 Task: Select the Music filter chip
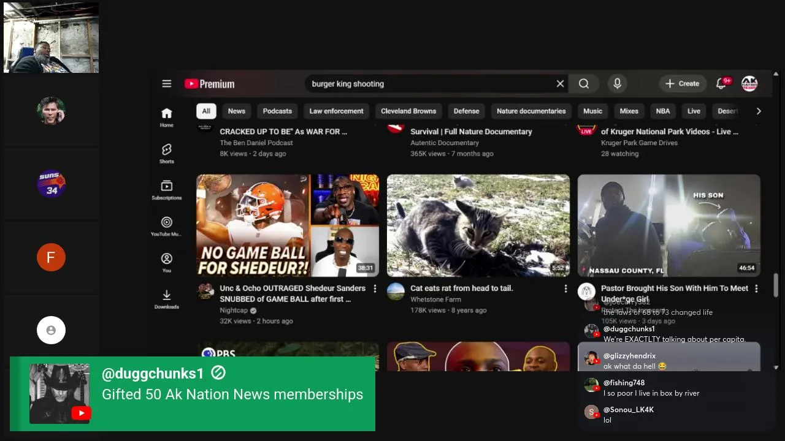click(592, 111)
